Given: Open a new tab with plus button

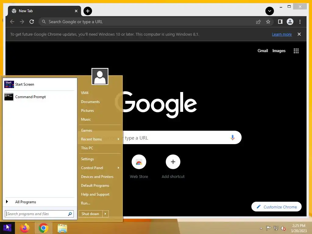Looking at the screenshot, I should (88, 11).
